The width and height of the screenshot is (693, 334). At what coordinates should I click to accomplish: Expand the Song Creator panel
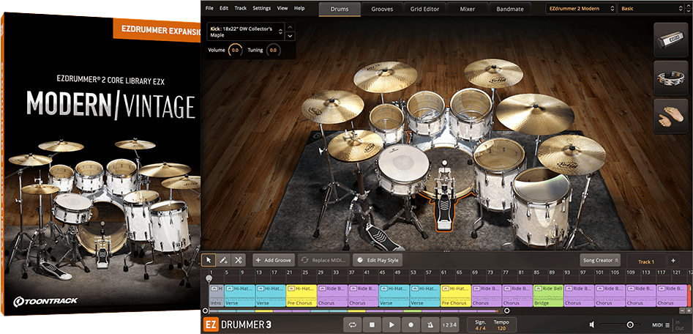coord(600,261)
